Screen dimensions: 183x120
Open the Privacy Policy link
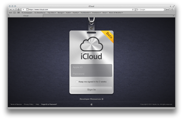tap(29, 104)
